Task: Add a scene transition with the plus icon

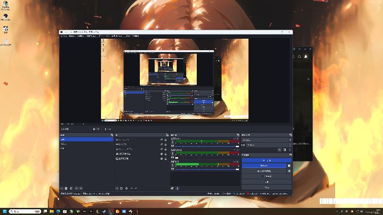Action: [x=280, y=150]
